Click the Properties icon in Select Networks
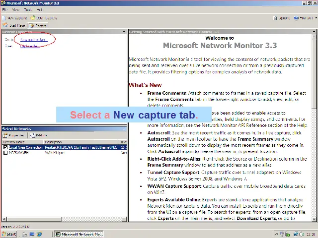This screenshot has height=238, width=318. point(5,135)
